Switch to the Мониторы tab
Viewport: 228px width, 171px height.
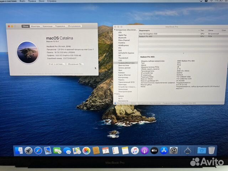coord(35,26)
